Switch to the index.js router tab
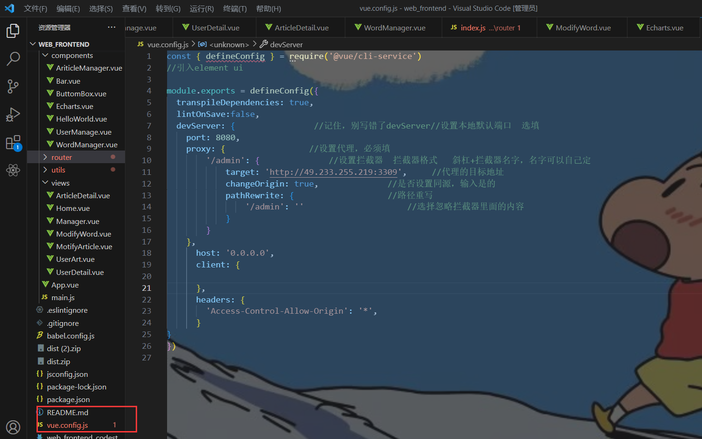 [x=487, y=28]
